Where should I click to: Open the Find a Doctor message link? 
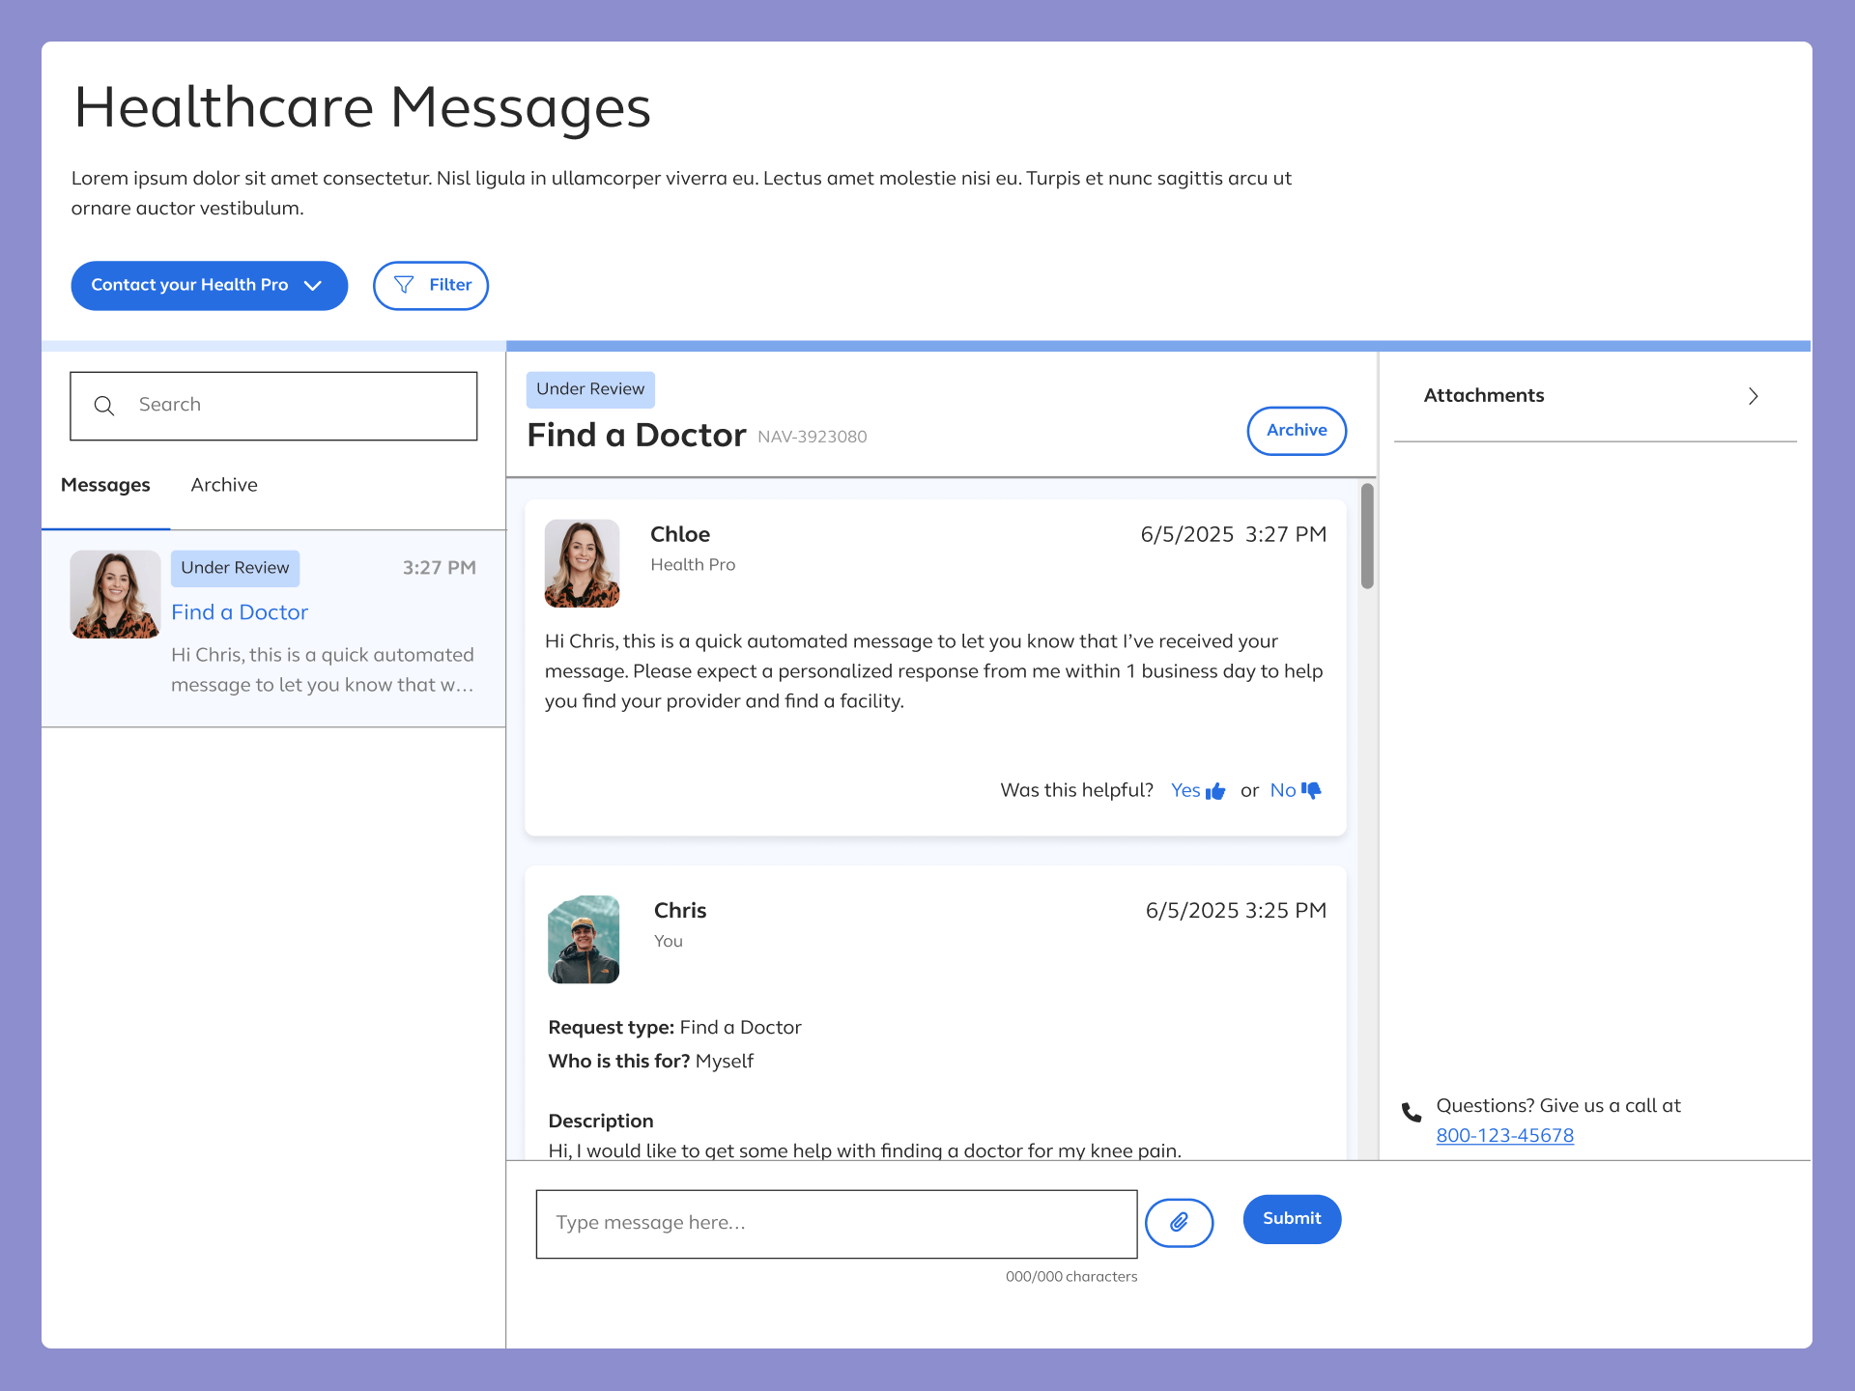[240, 612]
